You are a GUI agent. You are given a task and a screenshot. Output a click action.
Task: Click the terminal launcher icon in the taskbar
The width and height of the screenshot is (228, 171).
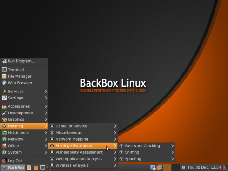click(x=43, y=168)
